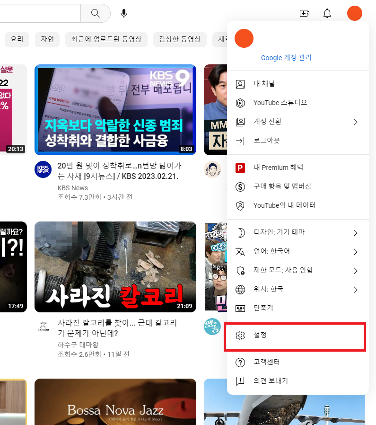The width and height of the screenshot is (376, 425).
Task: Click the keyboard shortcuts icon
Action: coord(240,308)
